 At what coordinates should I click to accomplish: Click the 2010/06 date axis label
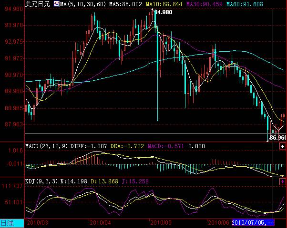[218, 223]
